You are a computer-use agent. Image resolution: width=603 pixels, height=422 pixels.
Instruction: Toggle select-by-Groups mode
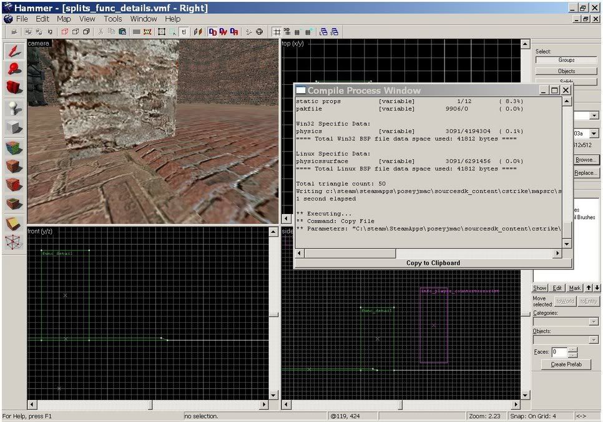coord(566,61)
